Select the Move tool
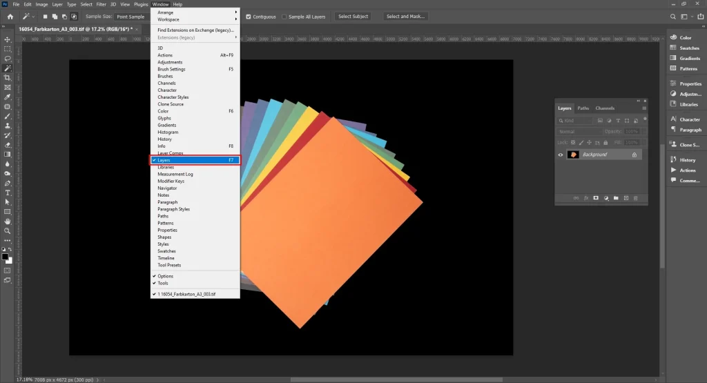This screenshot has width=707, height=383. pos(8,39)
